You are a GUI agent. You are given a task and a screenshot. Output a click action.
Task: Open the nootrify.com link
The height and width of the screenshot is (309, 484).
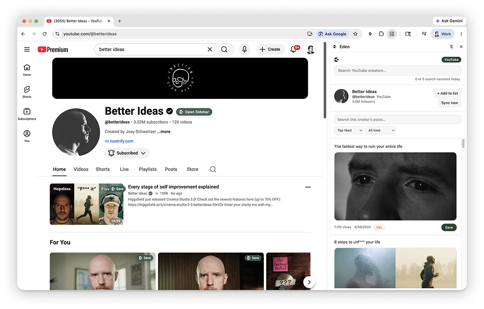(x=122, y=141)
